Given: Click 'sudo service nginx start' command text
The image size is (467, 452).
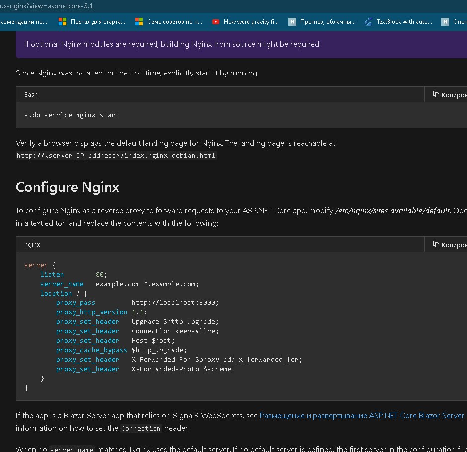Looking at the screenshot, I should click(72, 115).
